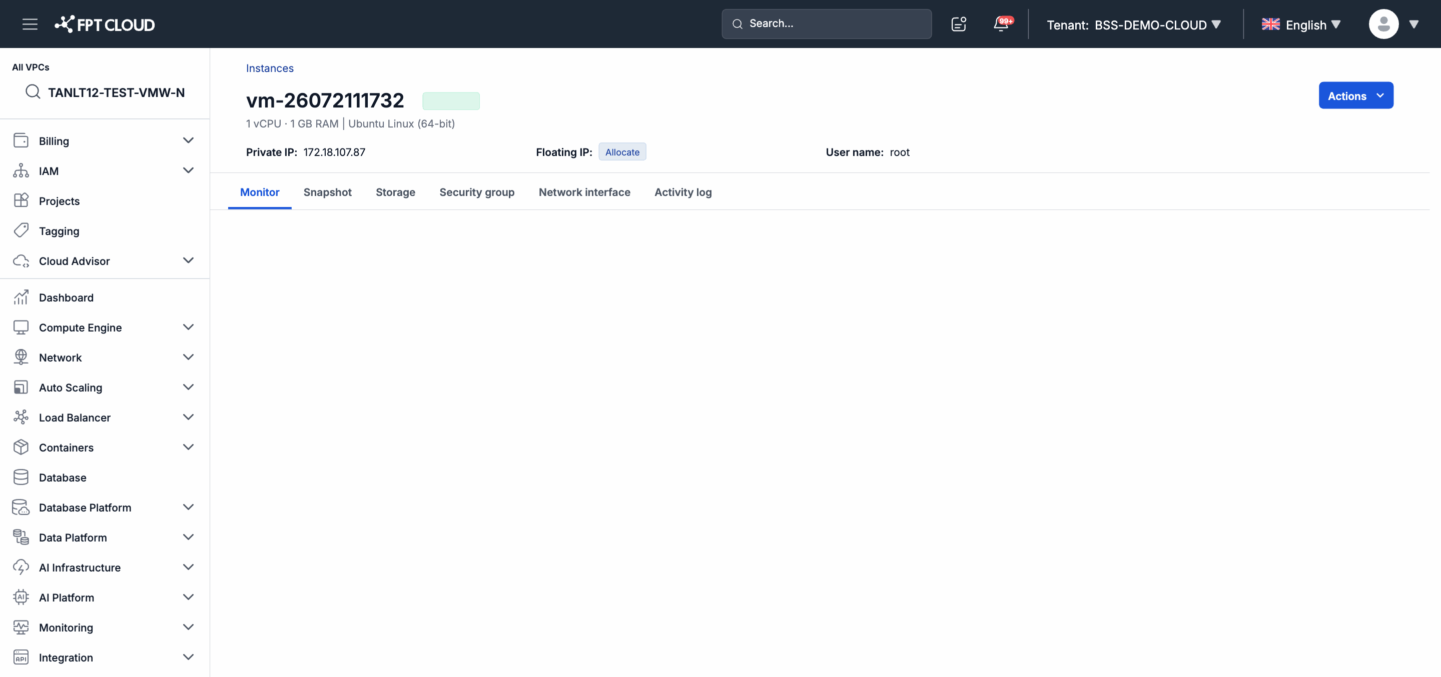
Task: Click the top Search input field
Action: pos(826,23)
